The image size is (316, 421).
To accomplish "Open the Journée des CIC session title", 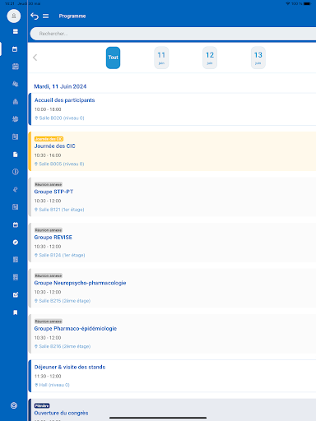I will pos(54,146).
